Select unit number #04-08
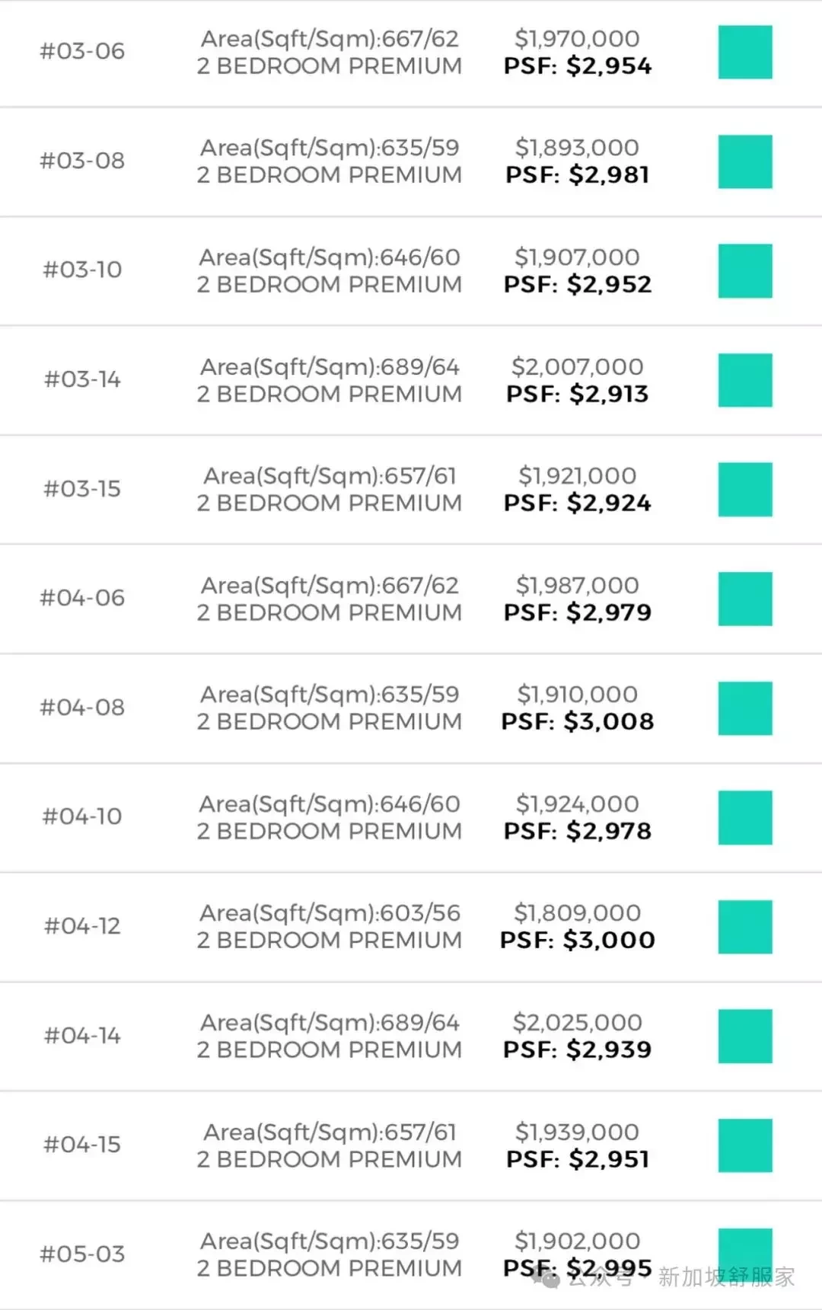 82,707
